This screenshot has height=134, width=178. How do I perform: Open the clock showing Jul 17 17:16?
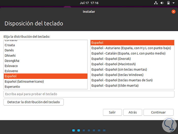[x=89, y=3]
